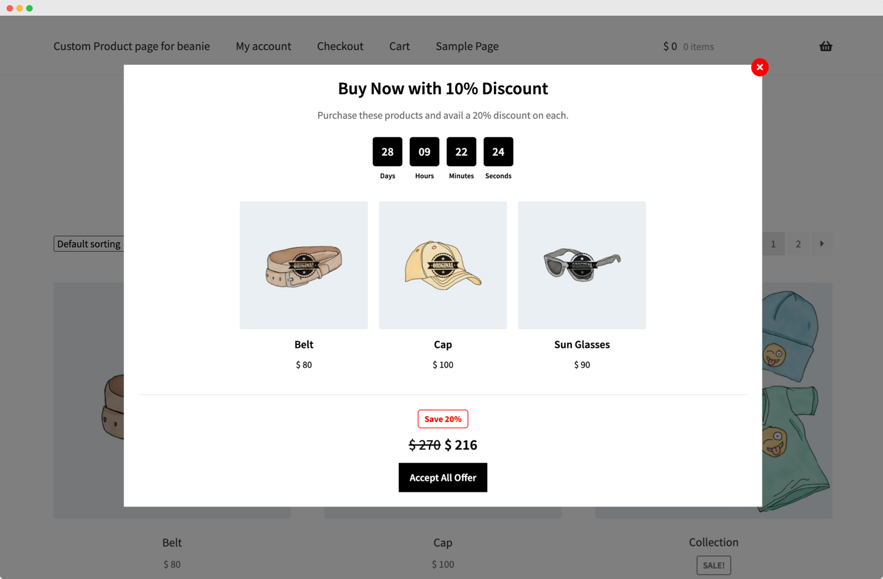Image resolution: width=883 pixels, height=579 pixels.
Task: Click the Cap product image in popup
Action: point(442,265)
